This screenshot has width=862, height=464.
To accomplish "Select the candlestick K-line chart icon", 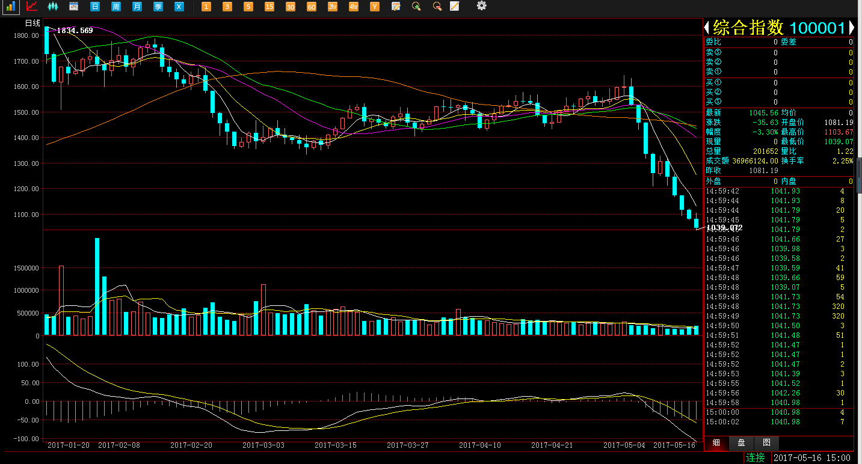I will [53, 7].
